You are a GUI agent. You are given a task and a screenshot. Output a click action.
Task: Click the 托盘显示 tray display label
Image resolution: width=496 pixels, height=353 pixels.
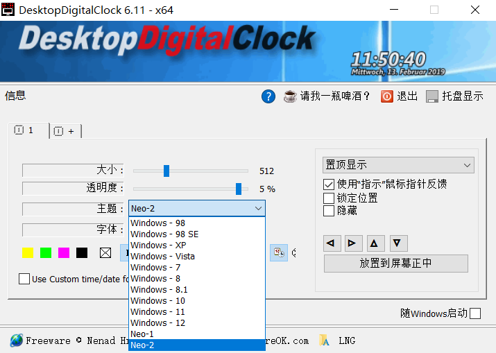[463, 96]
